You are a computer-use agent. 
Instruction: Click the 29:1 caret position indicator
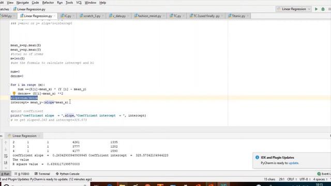(281, 179)
